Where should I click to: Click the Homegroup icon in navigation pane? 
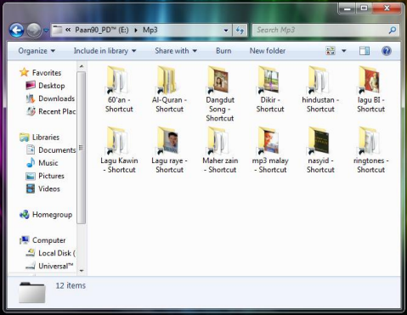click(25, 215)
